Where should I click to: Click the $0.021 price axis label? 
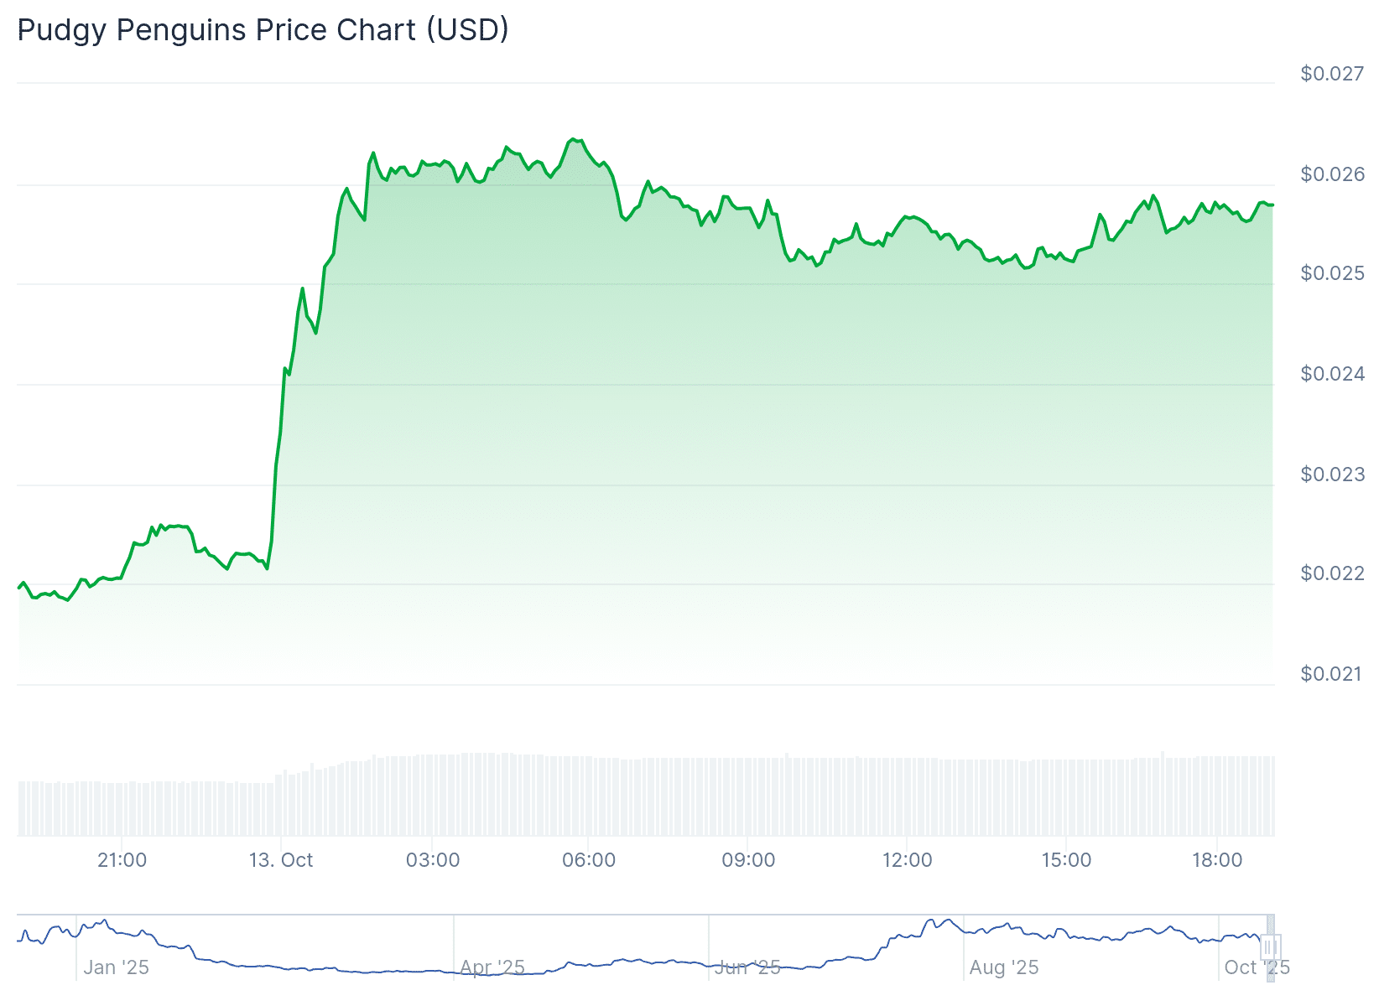coord(1332,674)
